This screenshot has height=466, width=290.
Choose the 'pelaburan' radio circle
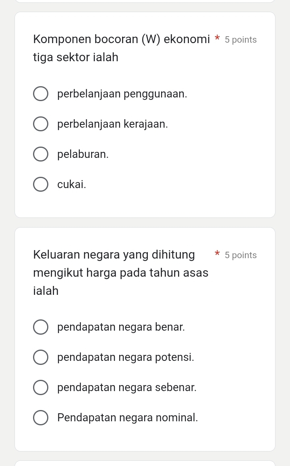40,154
